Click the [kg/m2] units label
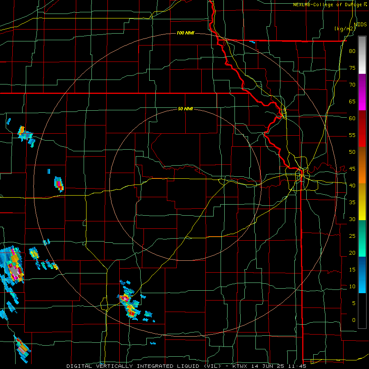Image resolution: width=369 pixels, height=369 pixels. click(345, 29)
